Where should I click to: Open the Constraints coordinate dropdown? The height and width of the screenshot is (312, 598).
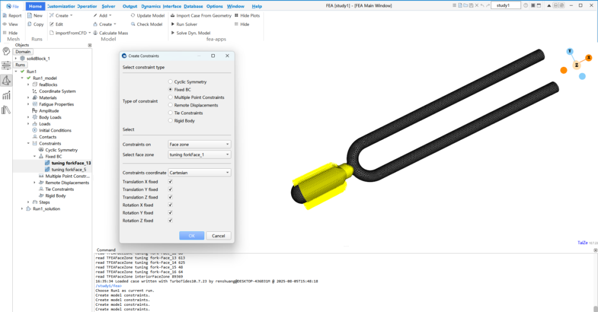(x=199, y=173)
